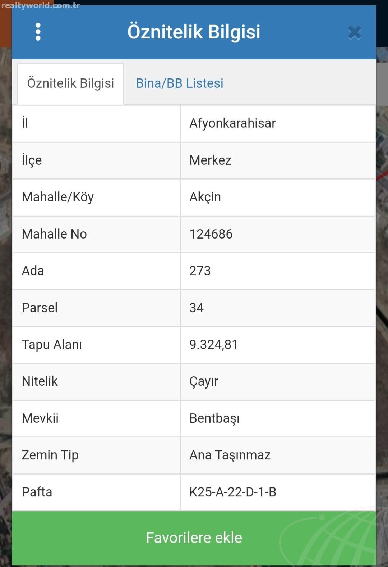Click the Akçin neighborhood value

(205, 197)
